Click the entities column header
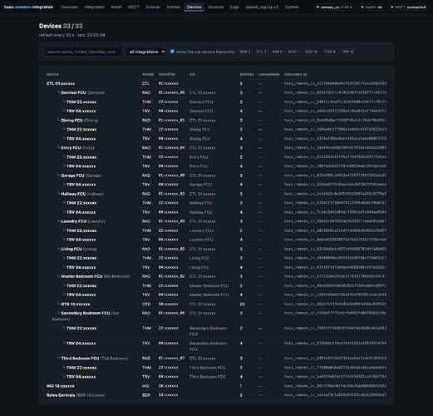Image resolution: width=433 pixels, height=416 pixels. click(x=247, y=74)
